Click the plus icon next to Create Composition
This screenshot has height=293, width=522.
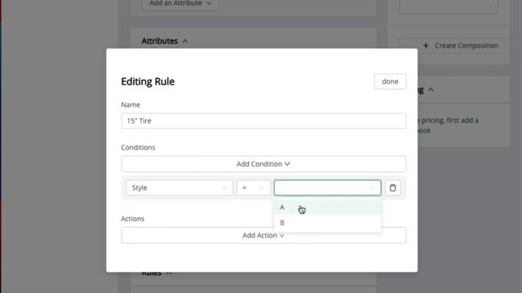pyautogui.click(x=426, y=46)
